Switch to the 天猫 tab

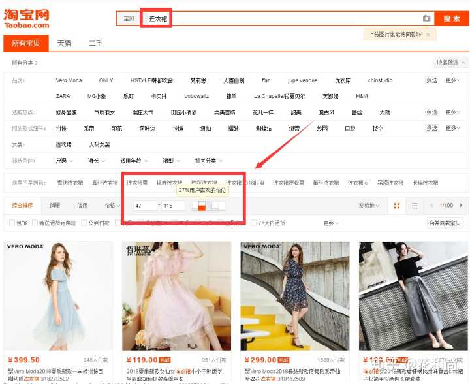(x=64, y=44)
